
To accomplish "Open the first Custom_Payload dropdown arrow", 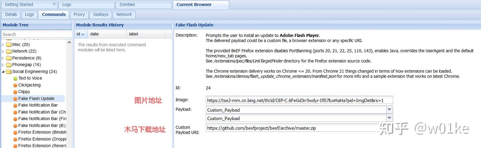I will 389,110.
